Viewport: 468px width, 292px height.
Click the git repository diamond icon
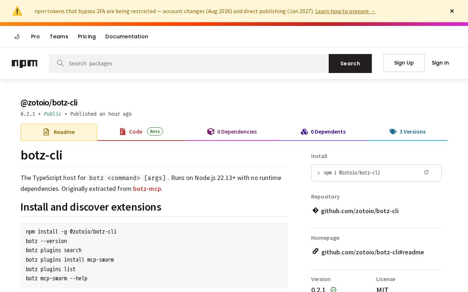pos(316,210)
